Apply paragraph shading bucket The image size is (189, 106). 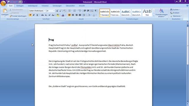[x=89, y=15]
